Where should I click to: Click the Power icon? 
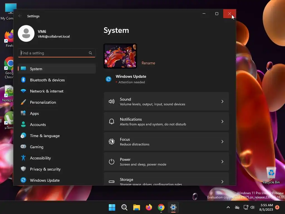(x=111, y=162)
